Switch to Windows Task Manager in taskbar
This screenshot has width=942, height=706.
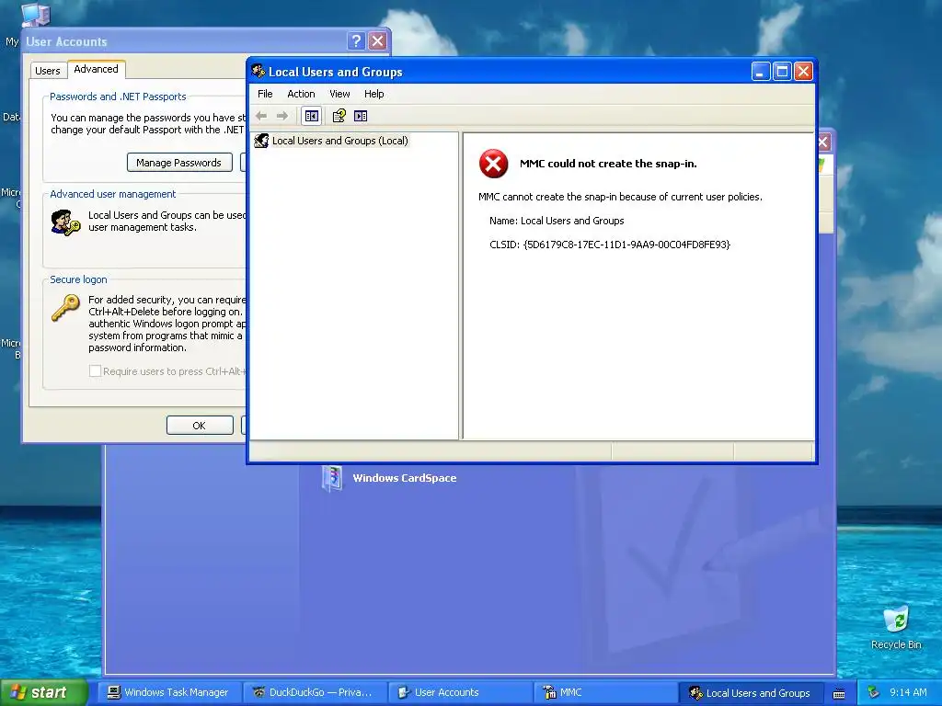click(x=169, y=692)
